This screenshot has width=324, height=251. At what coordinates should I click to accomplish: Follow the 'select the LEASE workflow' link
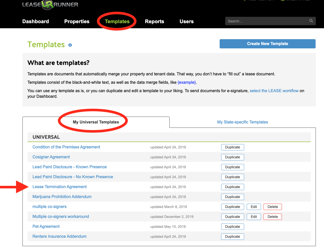[274, 91]
